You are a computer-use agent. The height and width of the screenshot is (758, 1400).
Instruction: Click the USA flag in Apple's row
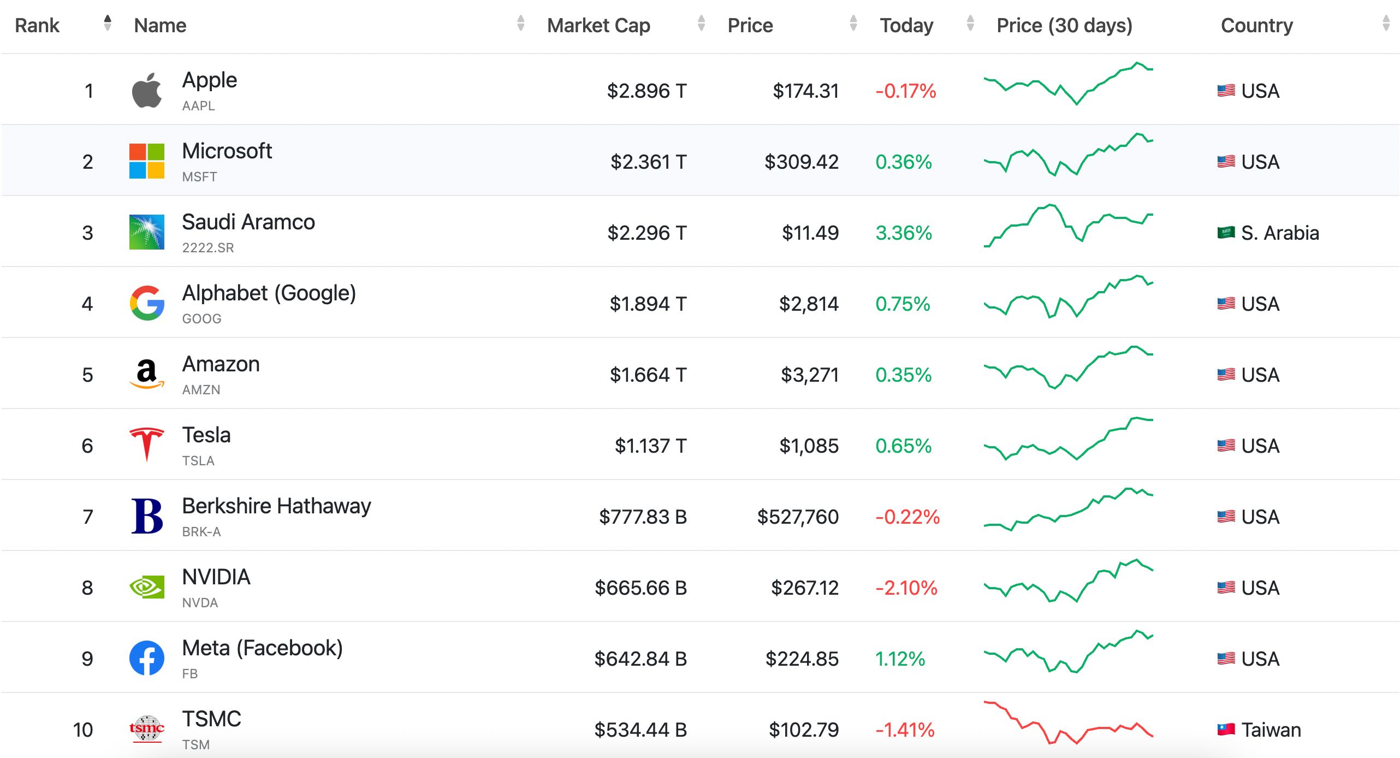(1226, 91)
